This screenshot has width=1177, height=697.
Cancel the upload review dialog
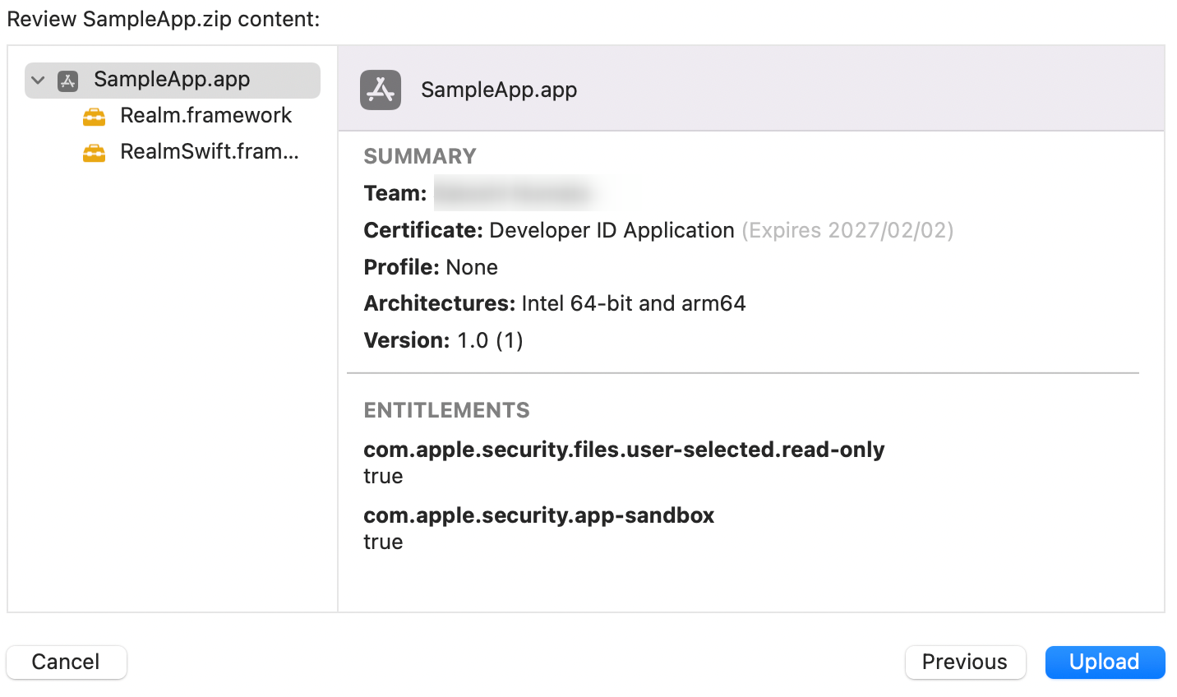(66, 662)
